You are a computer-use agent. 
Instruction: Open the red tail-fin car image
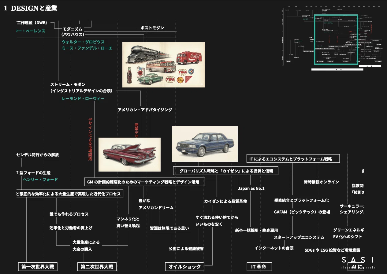[x=129, y=154]
